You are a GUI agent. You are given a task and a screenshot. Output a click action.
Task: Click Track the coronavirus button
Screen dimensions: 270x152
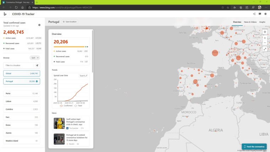coord(254,146)
